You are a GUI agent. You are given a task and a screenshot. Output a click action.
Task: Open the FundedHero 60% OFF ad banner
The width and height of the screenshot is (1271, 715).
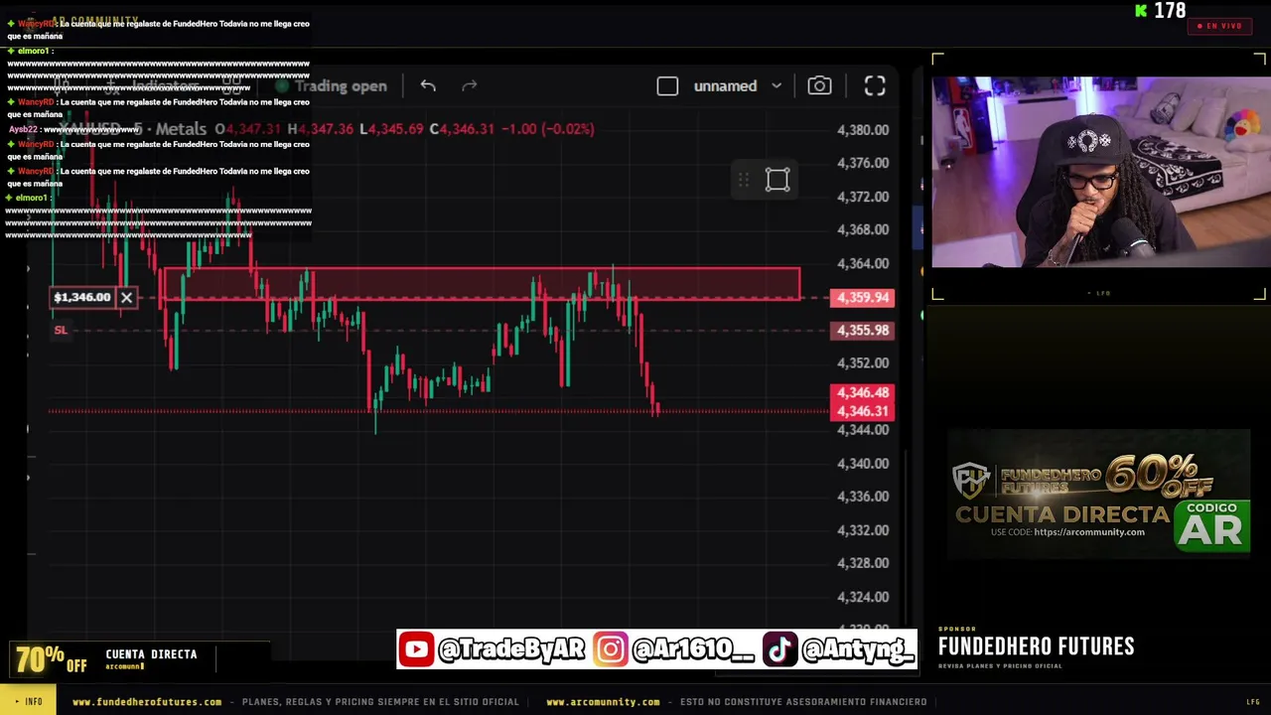1098,495
